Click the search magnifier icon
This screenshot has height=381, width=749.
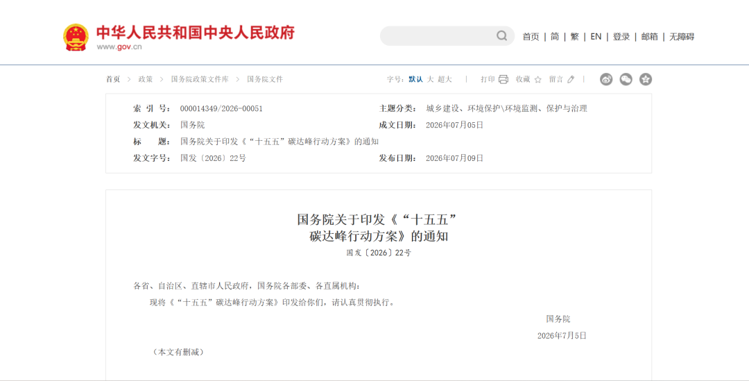point(501,36)
